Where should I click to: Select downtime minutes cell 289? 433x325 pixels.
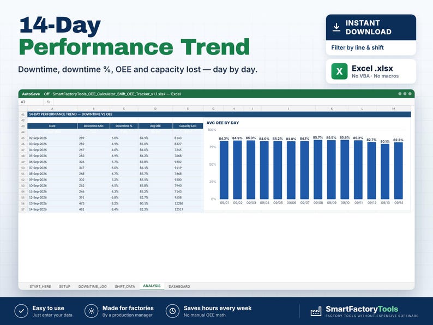point(94,138)
